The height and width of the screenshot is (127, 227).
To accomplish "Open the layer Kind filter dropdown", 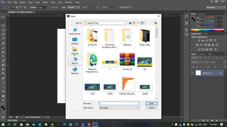I will [x=196, y=58].
